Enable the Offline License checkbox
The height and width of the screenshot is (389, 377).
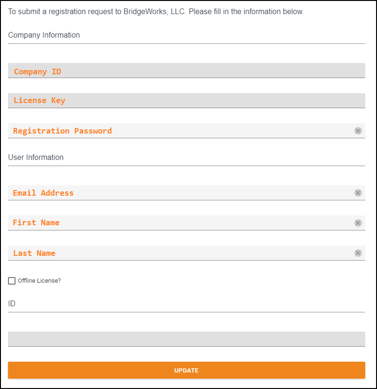click(x=12, y=281)
